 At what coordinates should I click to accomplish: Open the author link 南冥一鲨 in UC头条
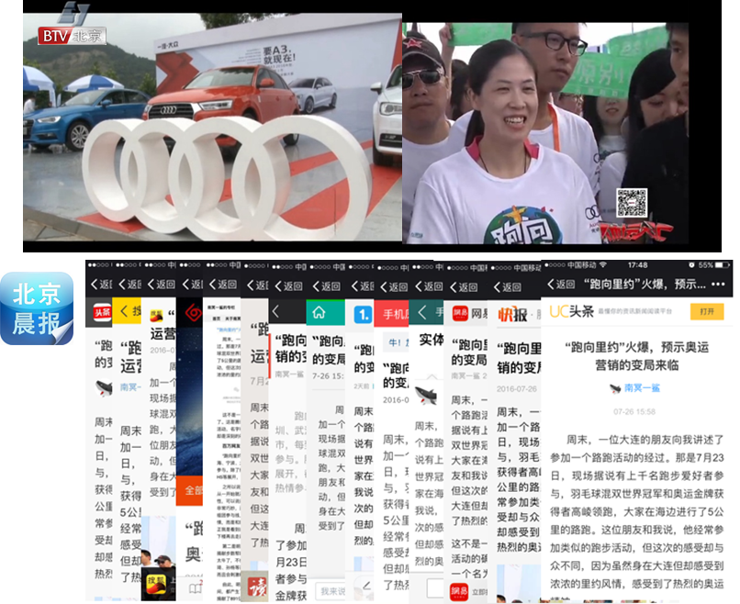[x=643, y=388]
